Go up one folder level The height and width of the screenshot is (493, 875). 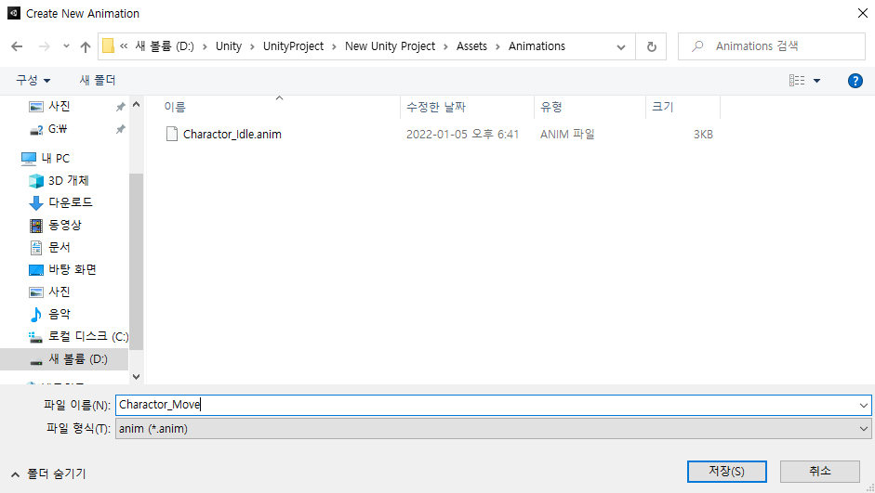[86, 46]
